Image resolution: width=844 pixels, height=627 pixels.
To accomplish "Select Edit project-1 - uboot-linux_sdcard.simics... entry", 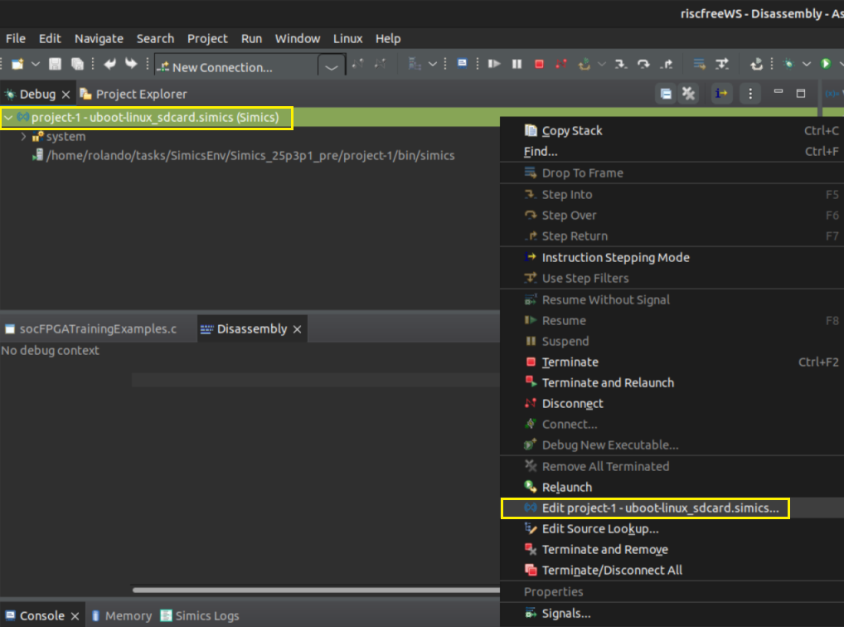I will coord(659,508).
